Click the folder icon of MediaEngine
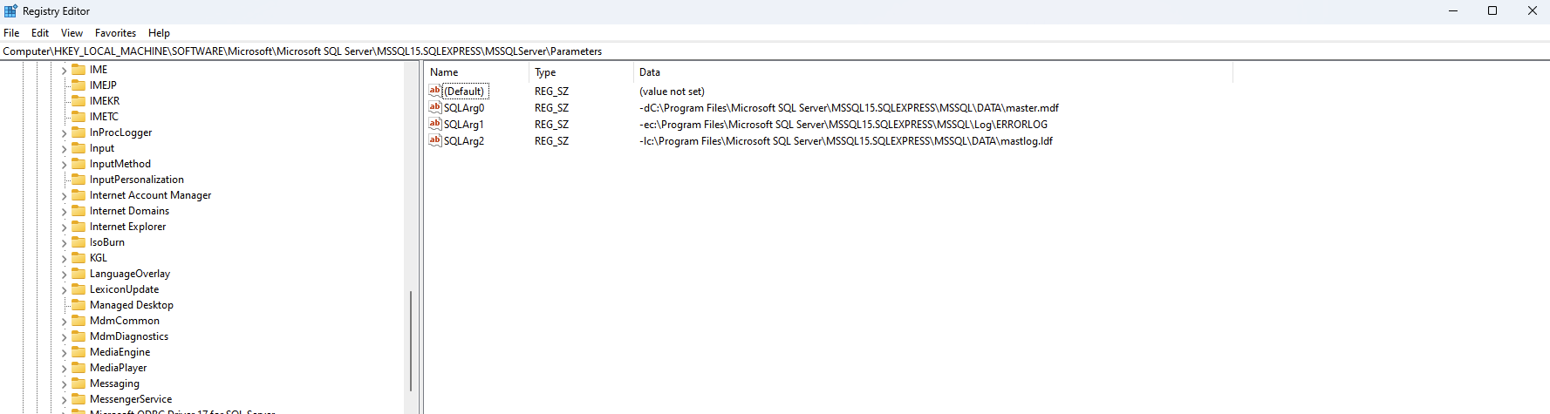Viewport: 1550px width, 414px height. click(79, 351)
